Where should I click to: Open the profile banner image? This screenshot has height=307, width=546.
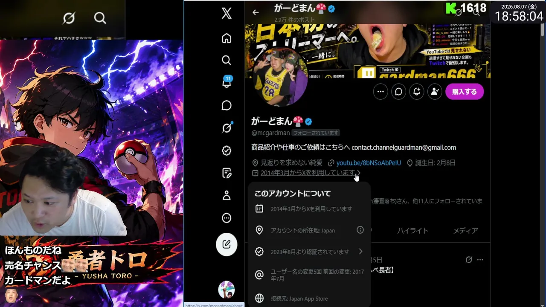tap(368, 51)
